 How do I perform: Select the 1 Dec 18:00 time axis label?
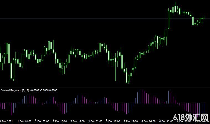[24, 122]
